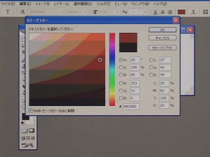Select full screen mode with menu bar
This screenshot has width=210, height=157.
[x=28, y=138]
